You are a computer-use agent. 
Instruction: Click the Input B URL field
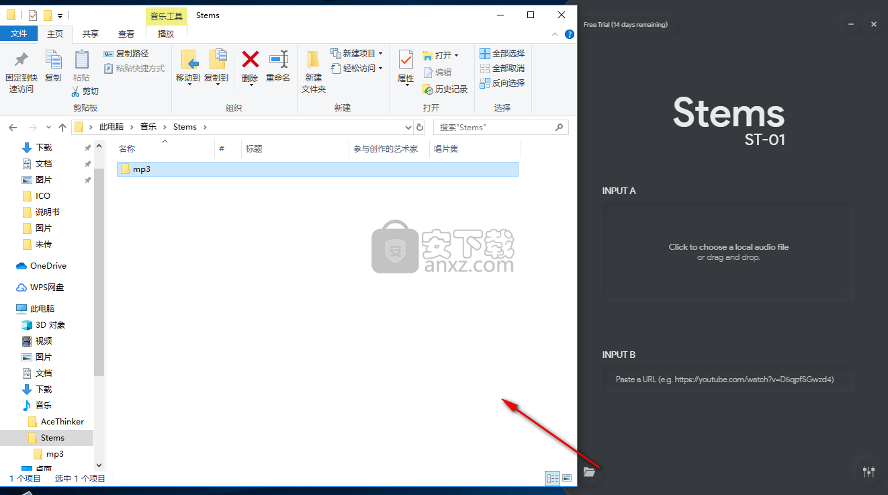729,379
